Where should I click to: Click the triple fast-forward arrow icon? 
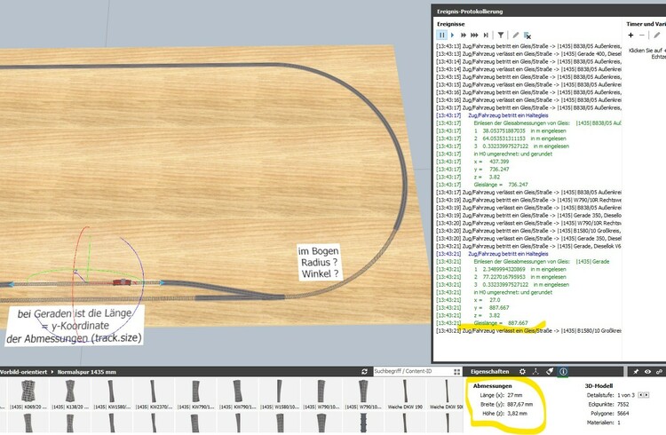click(x=474, y=36)
